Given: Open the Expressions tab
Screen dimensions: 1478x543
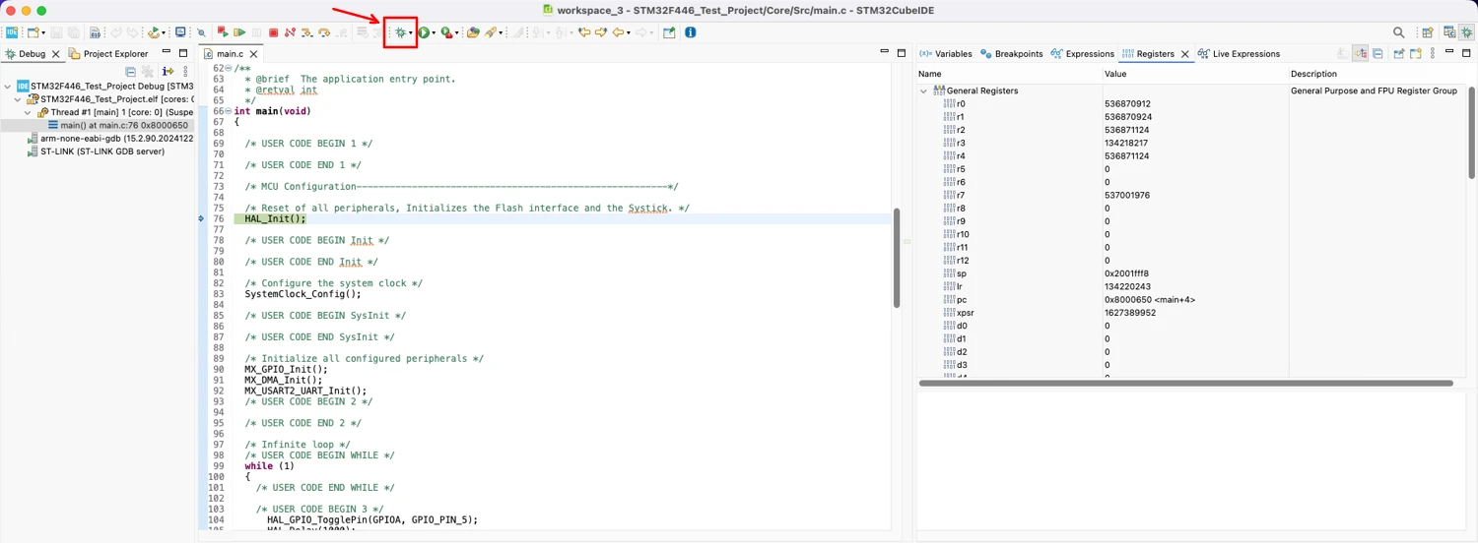Looking at the screenshot, I should tap(1082, 54).
